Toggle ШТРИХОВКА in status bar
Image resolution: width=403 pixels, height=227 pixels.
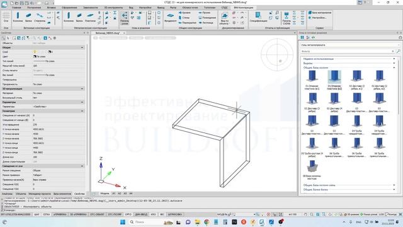pos(175,214)
